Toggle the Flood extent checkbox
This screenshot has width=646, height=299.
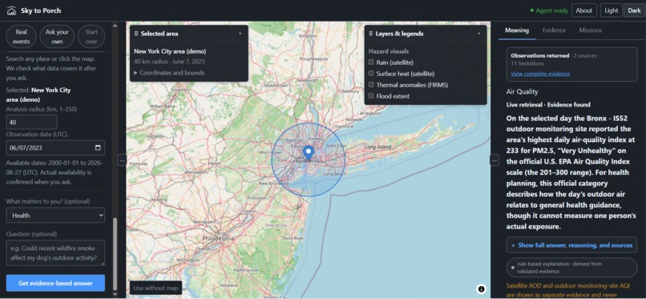click(371, 96)
